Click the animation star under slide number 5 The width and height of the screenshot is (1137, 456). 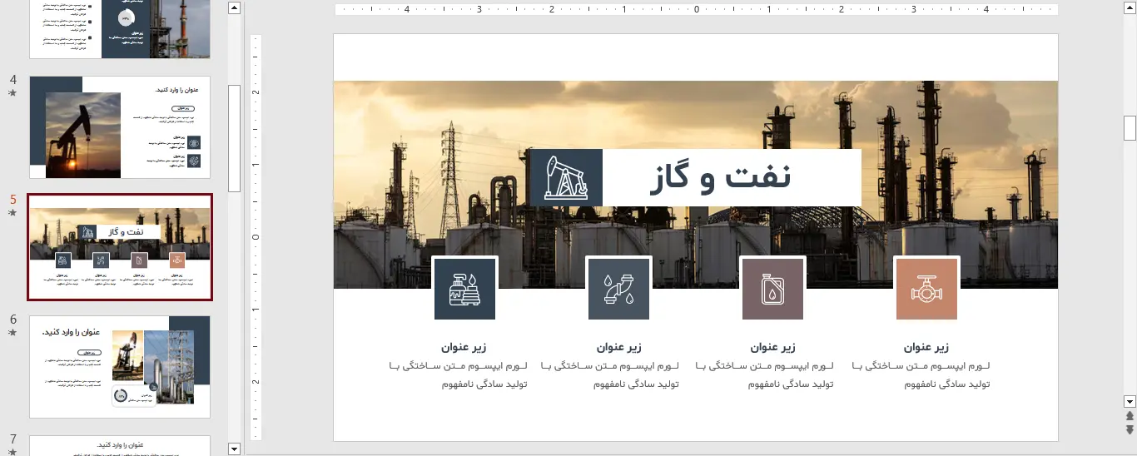pyautogui.click(x=12, y=213)
